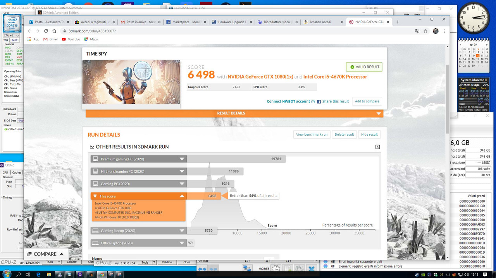Expand the Gaming laptop (2020) row

pos(139,230)
